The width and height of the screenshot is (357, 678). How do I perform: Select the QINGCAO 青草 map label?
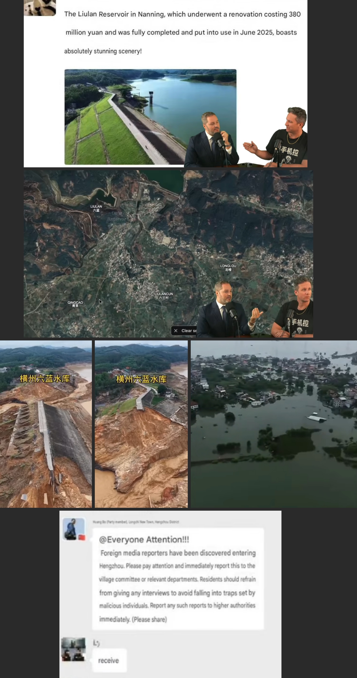click(x=75, y=304)
